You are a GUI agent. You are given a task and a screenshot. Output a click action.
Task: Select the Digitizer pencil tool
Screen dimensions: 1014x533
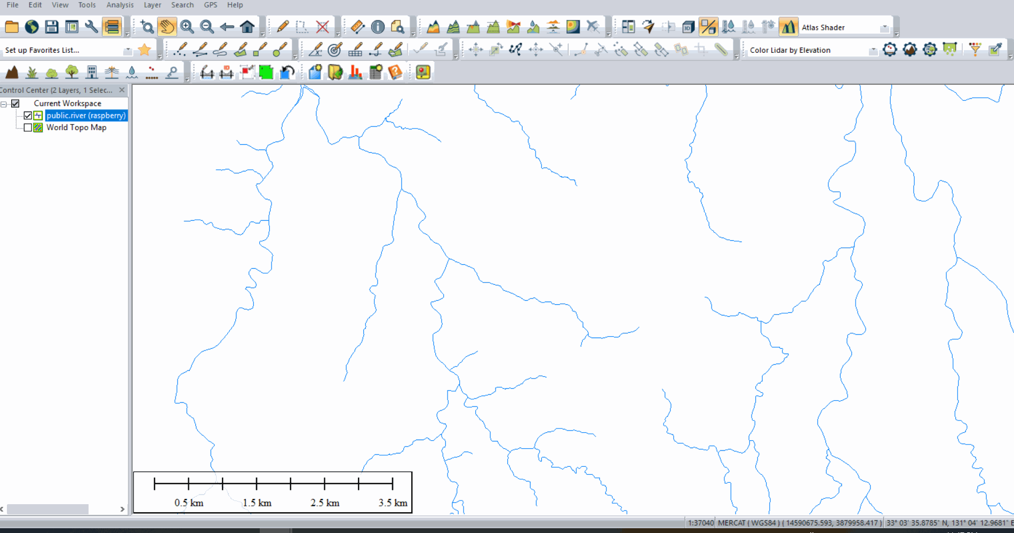tap(282, 27)
